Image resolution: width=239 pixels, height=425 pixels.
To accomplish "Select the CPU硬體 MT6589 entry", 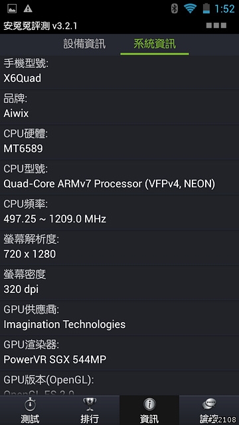I will 119,142.
